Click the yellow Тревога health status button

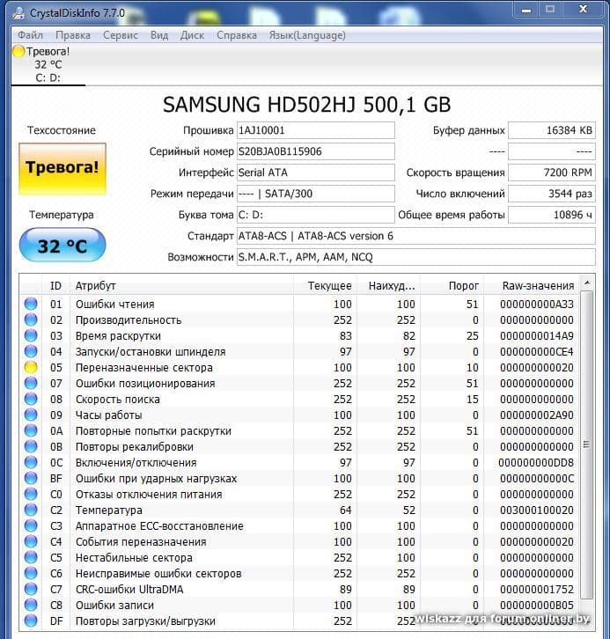pos(62,169)
